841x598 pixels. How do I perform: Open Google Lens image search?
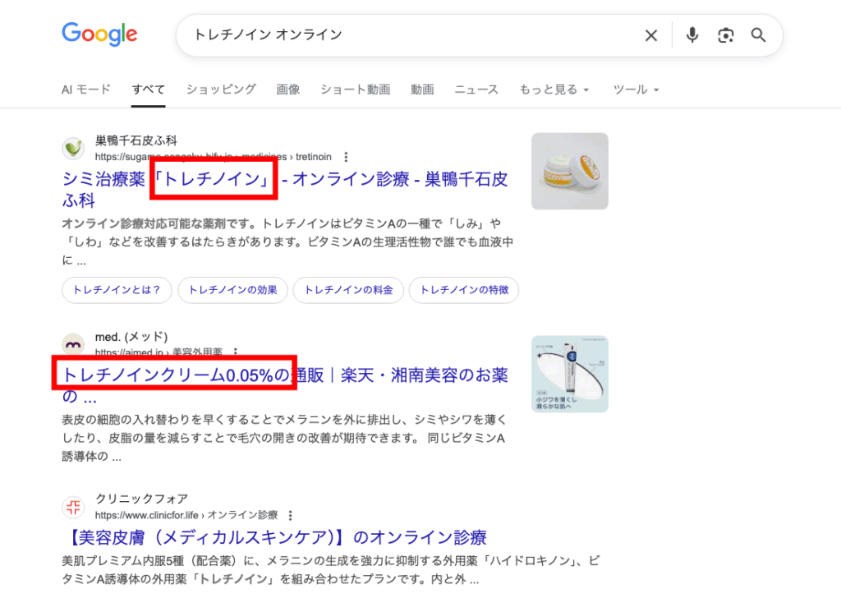[x=725, y=35]
